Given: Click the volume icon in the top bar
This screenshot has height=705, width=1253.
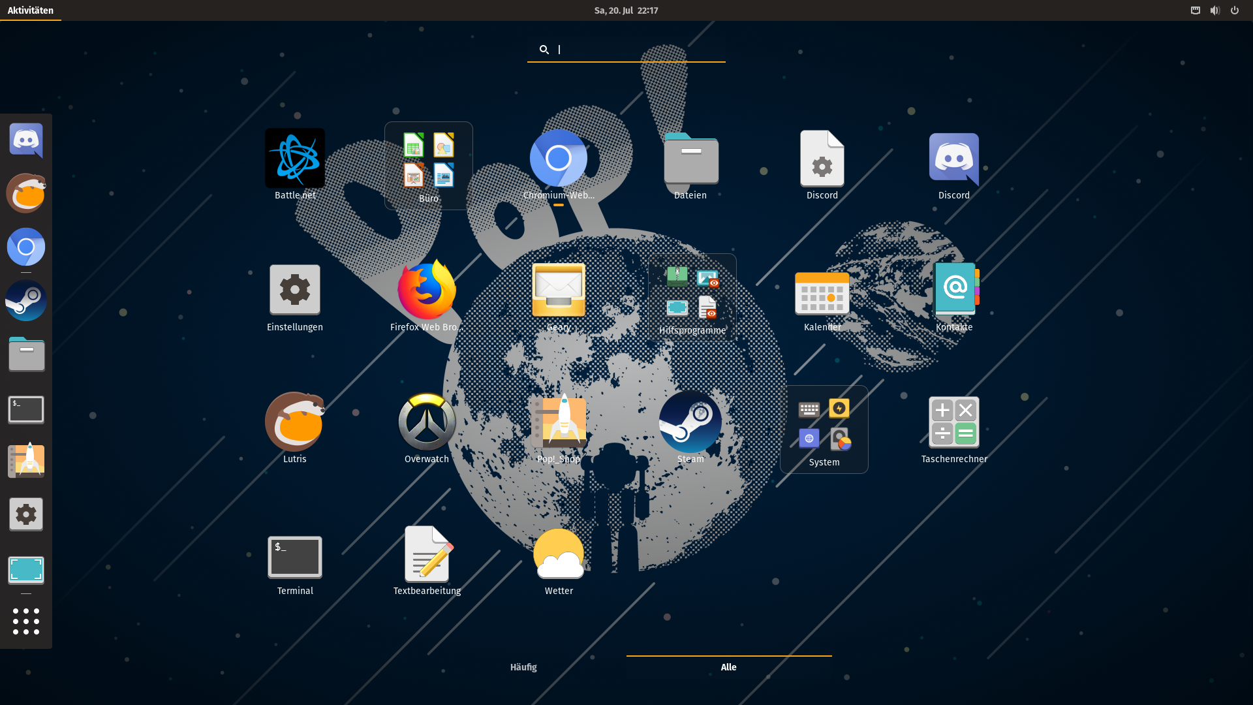Looking at the screenshot, I should tap(1215, 10).
